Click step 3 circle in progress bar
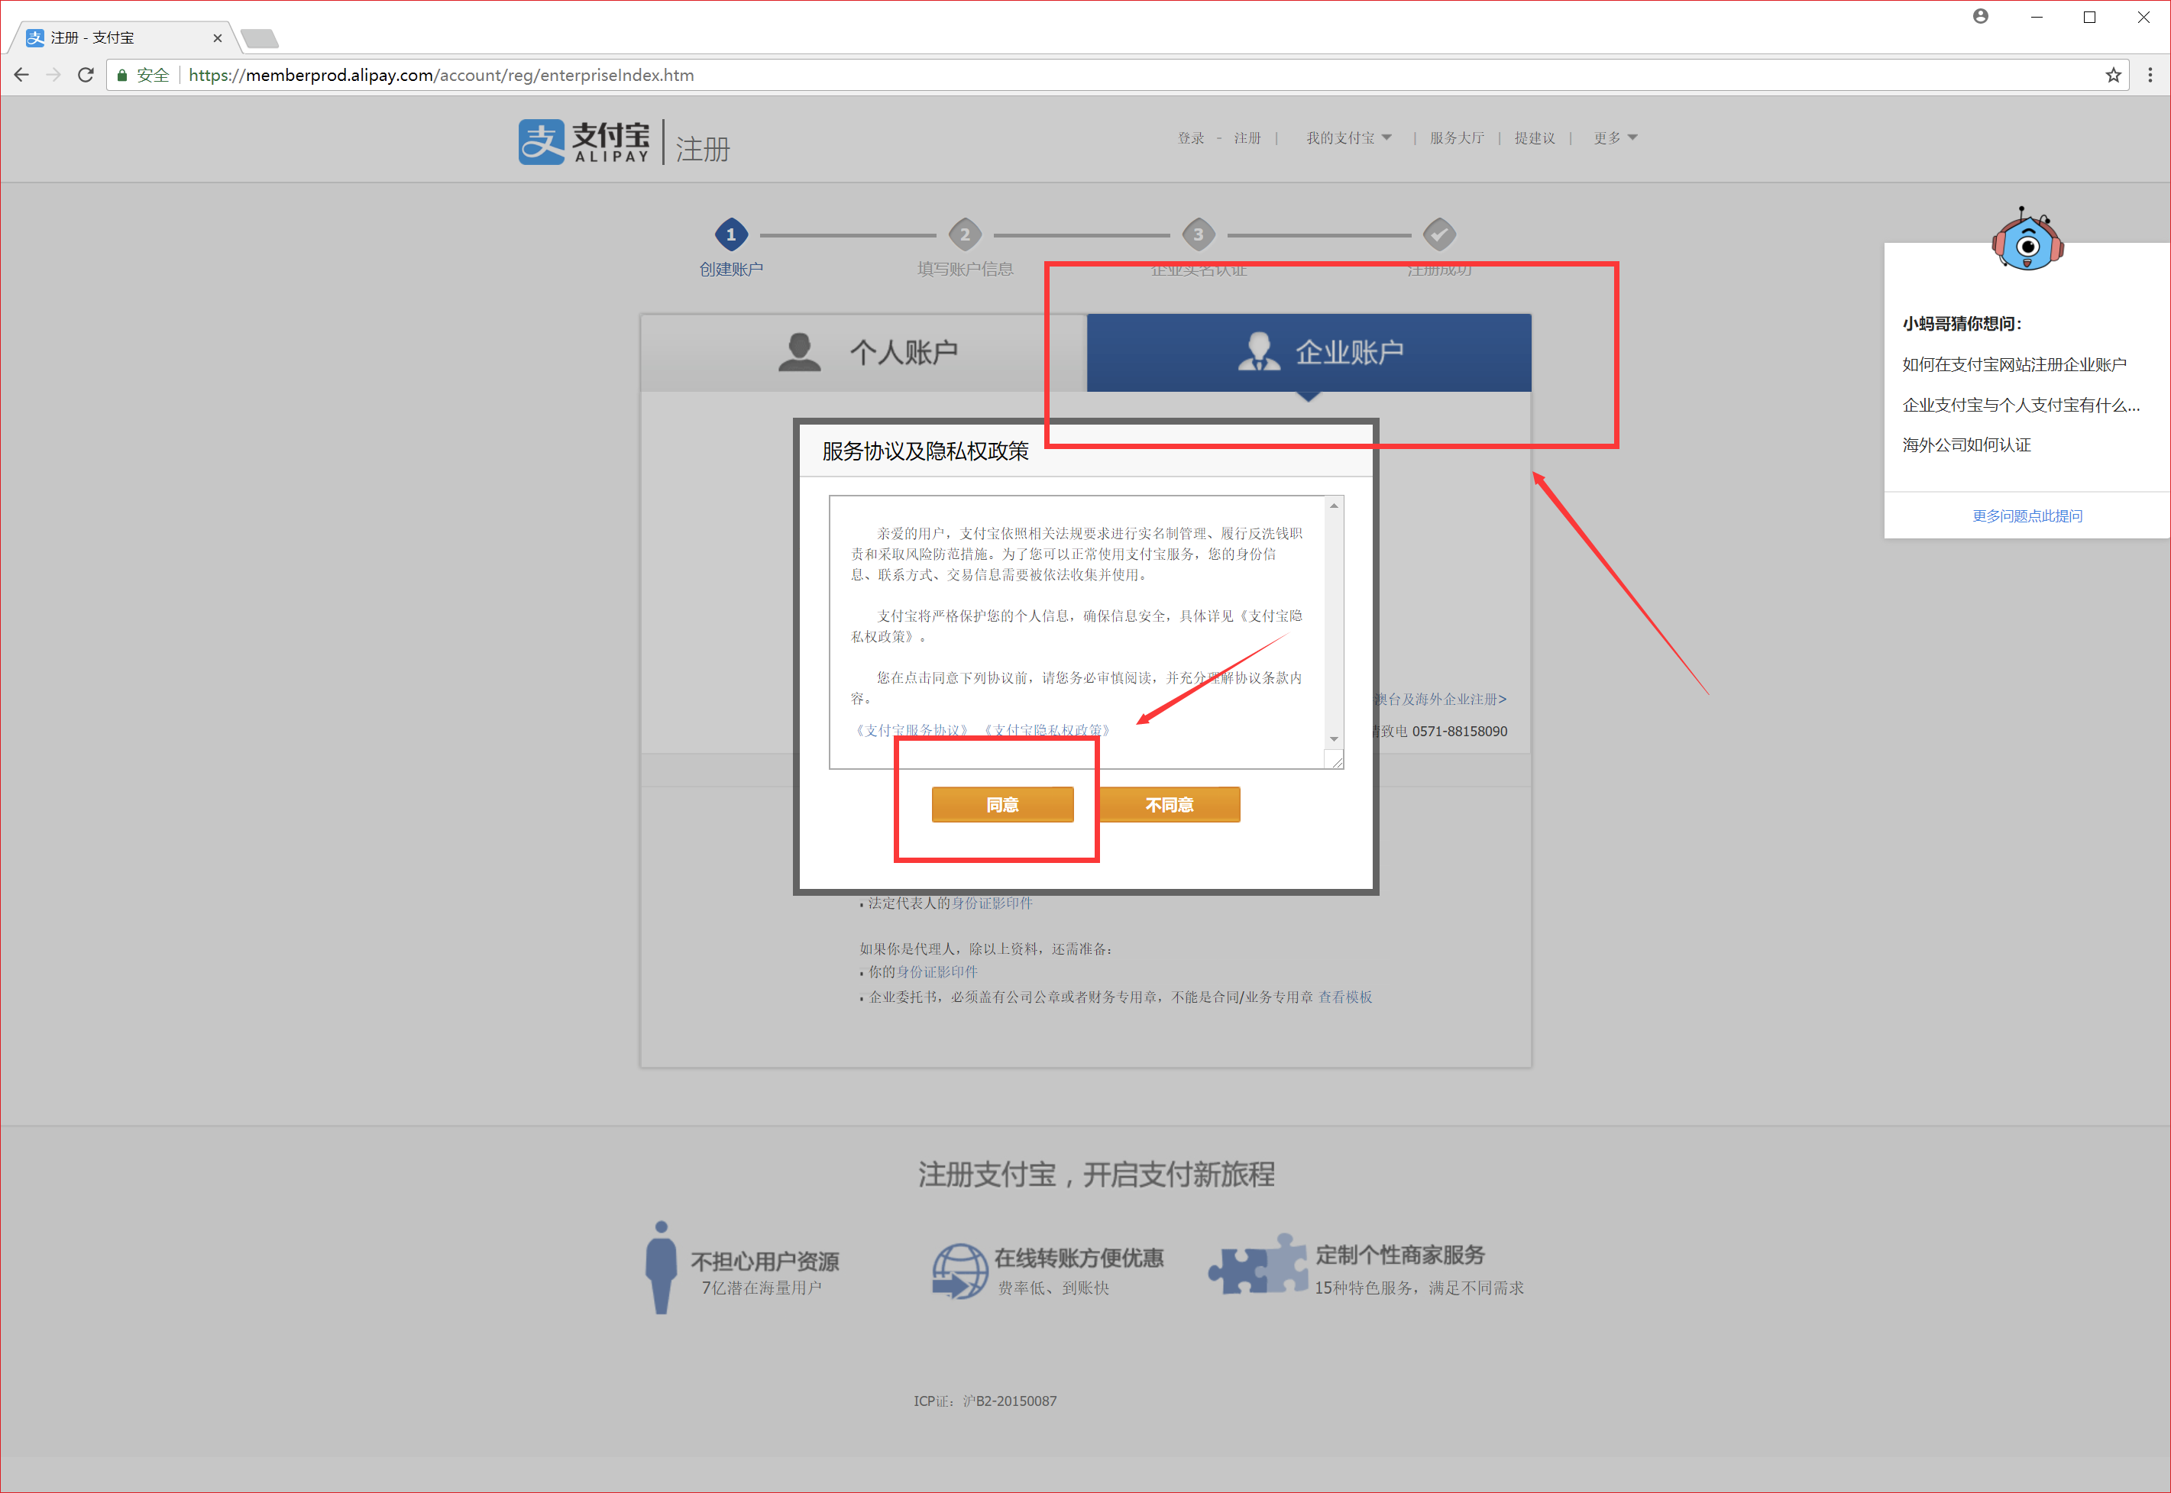 tap(1198, 234)
